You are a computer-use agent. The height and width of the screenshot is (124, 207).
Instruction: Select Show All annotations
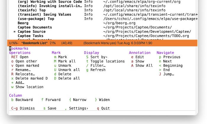[142, 66]
